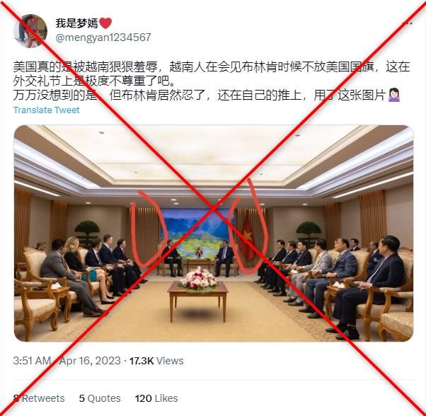Click the Vietnamese flag in the photo
Screen dimensions: 426x416
pos(247,239)
